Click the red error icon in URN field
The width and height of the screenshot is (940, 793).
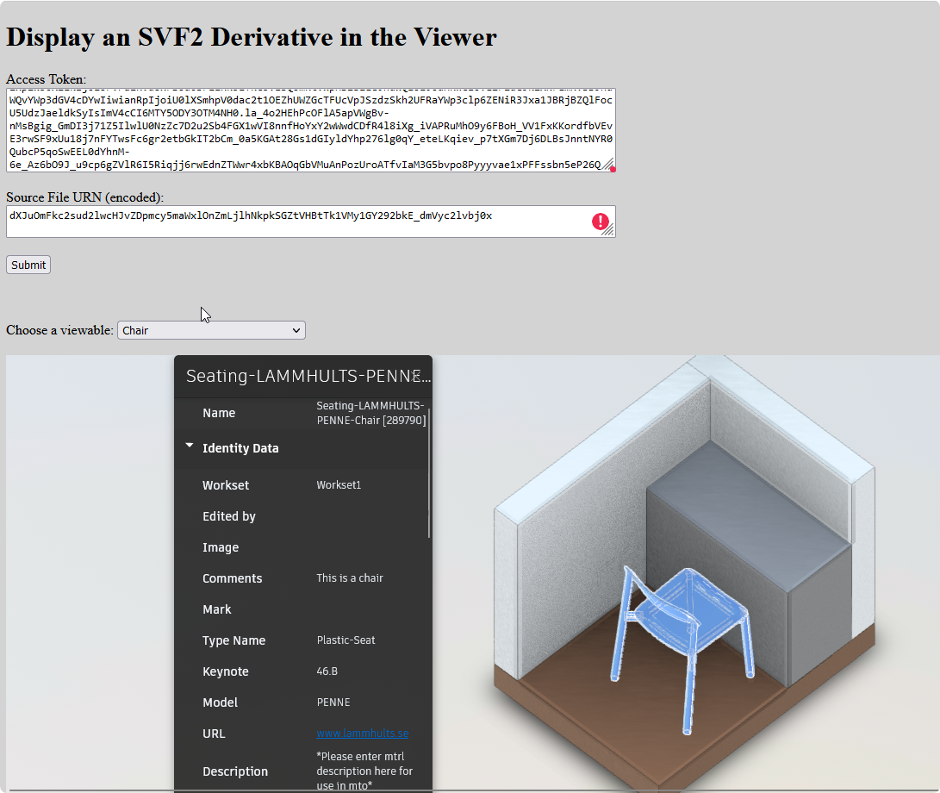[x=600, y=222]
